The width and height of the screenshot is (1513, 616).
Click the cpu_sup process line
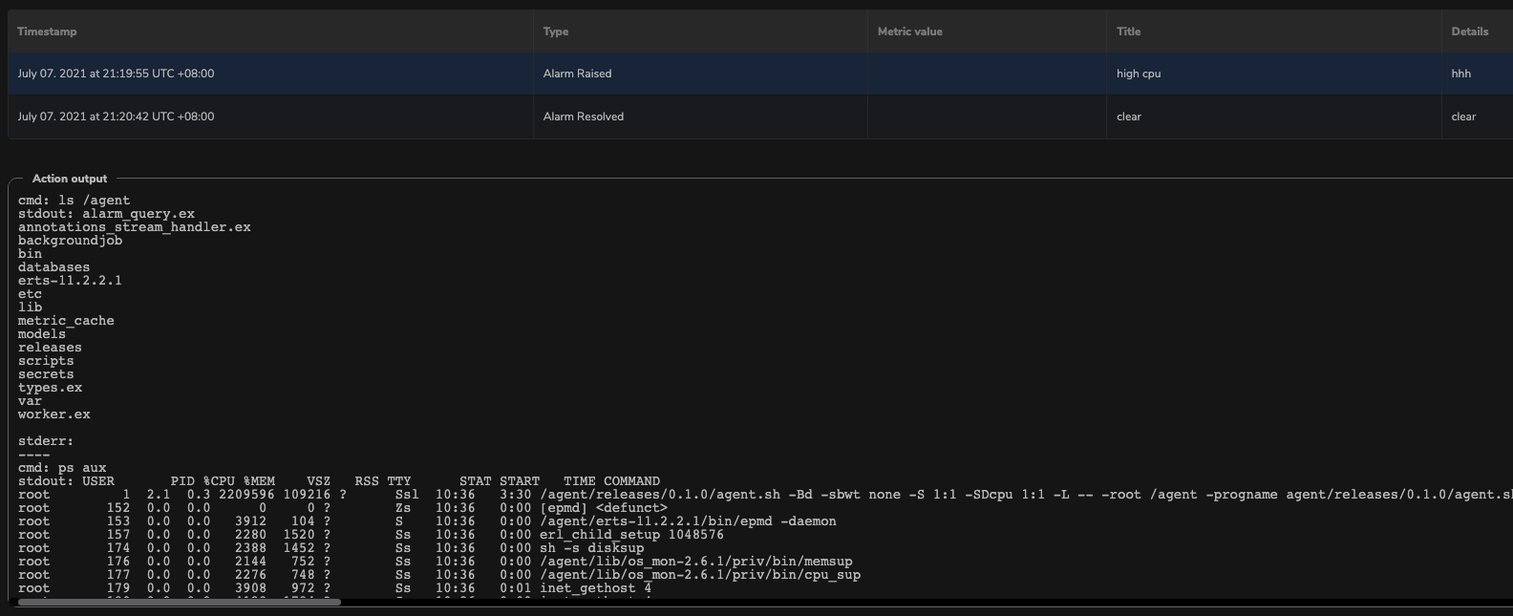pos(439,575)
